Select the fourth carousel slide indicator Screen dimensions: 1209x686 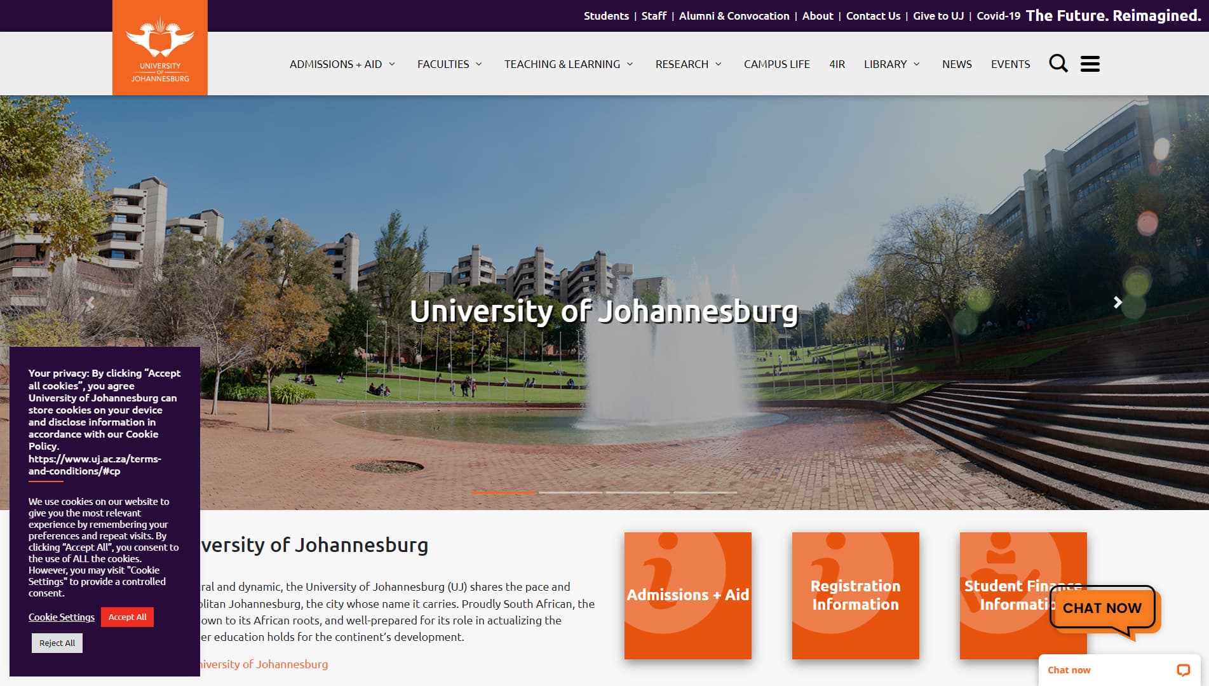pos(705,492)
